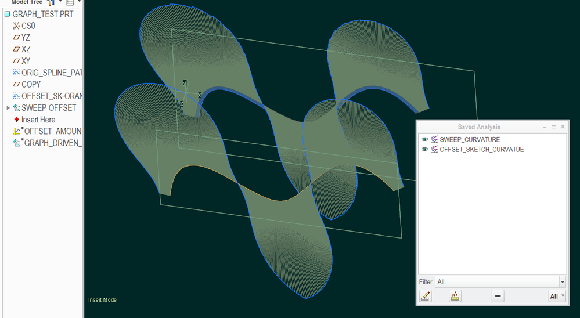Select ORIG_SPLINE_PAT sketch in model tree

point(52,73)
